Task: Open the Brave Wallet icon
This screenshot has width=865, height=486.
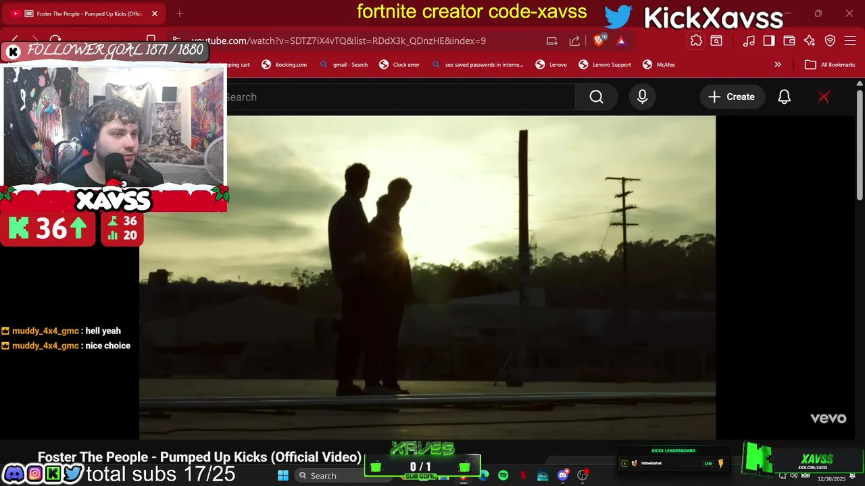Action: [x=789, y=40]
